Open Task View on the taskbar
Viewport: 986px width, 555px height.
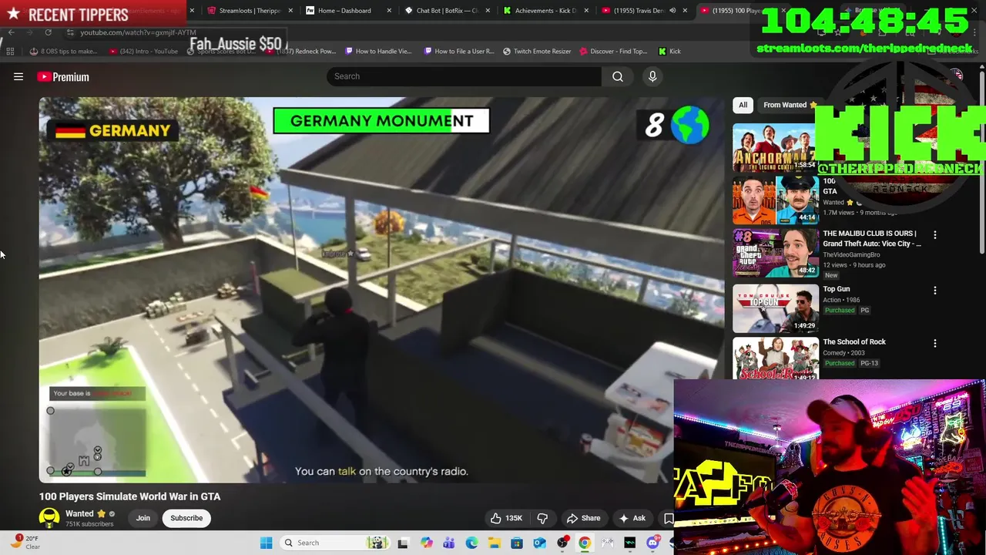point(402,543)
